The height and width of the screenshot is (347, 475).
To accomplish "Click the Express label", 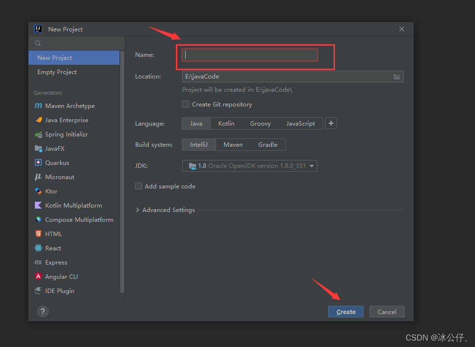I will (56, 263).
